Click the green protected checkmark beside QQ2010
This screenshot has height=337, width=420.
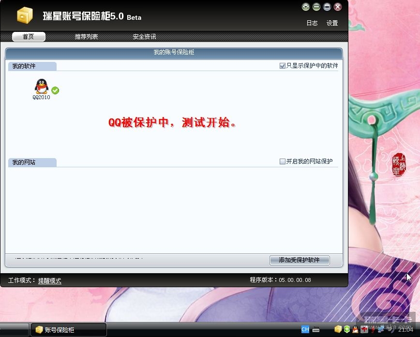[55, 90]
